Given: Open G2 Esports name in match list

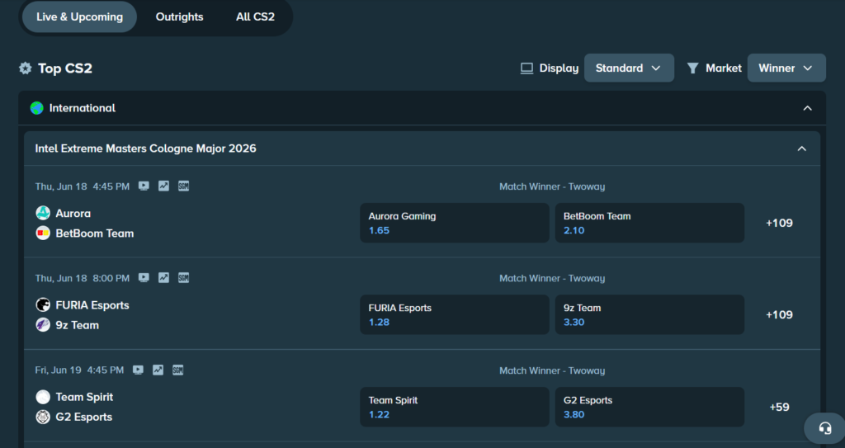Looking at the screenshot, I should pos(84,417).
